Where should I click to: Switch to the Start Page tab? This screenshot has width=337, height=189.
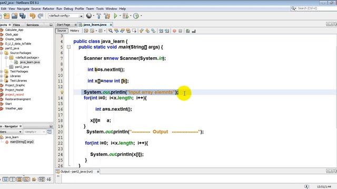[x=63, y=25]
